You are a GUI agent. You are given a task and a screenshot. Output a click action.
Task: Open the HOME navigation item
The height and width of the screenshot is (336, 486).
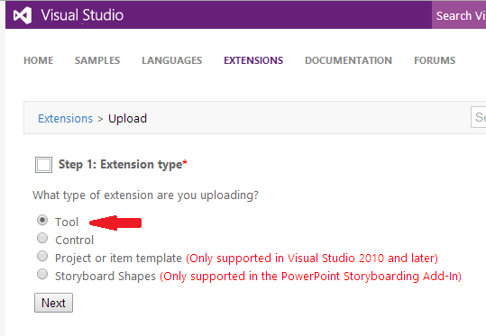point(39,60)
